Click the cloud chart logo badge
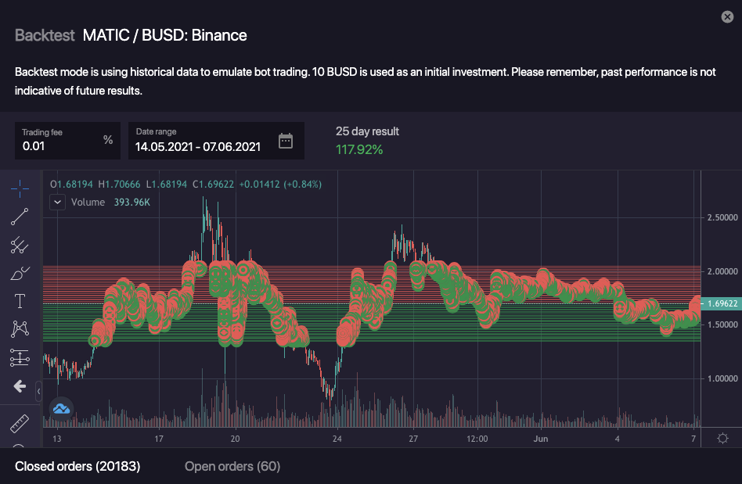This screenshot has width=742, height=484. [x=61, y=407]
